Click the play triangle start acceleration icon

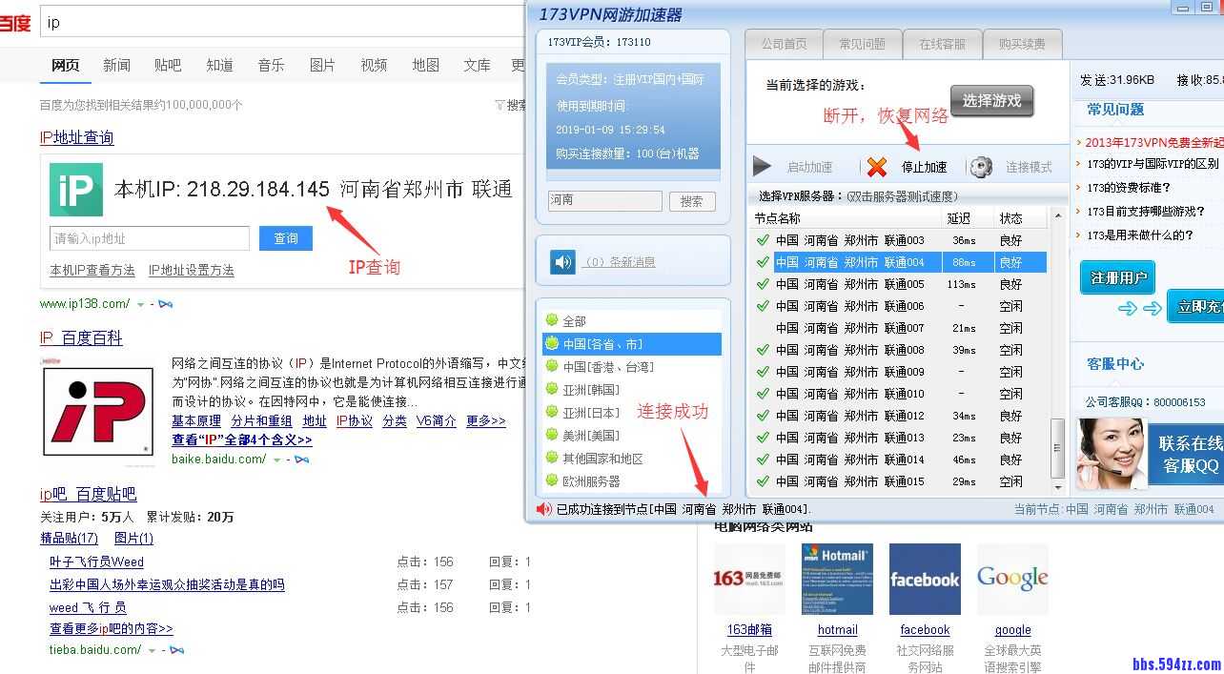[x=763, y=167]
